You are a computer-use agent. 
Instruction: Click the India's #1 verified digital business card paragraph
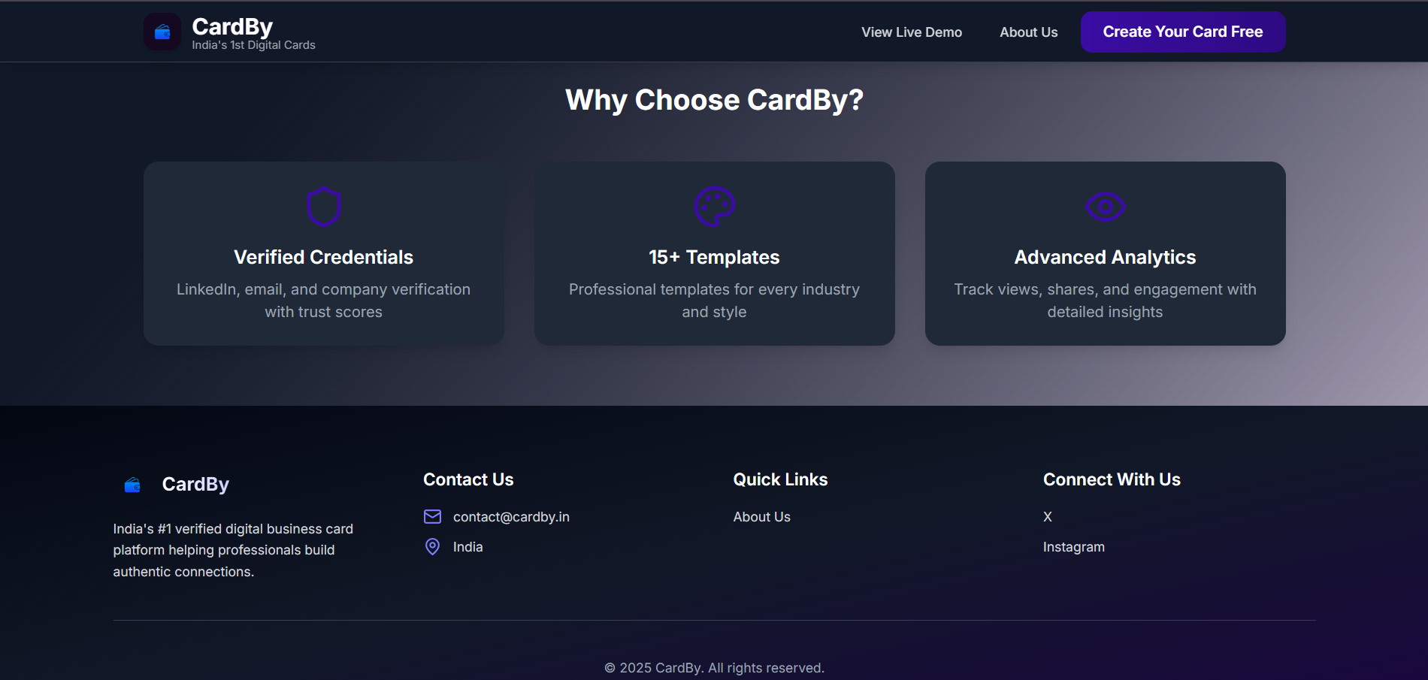click(233, 550)
